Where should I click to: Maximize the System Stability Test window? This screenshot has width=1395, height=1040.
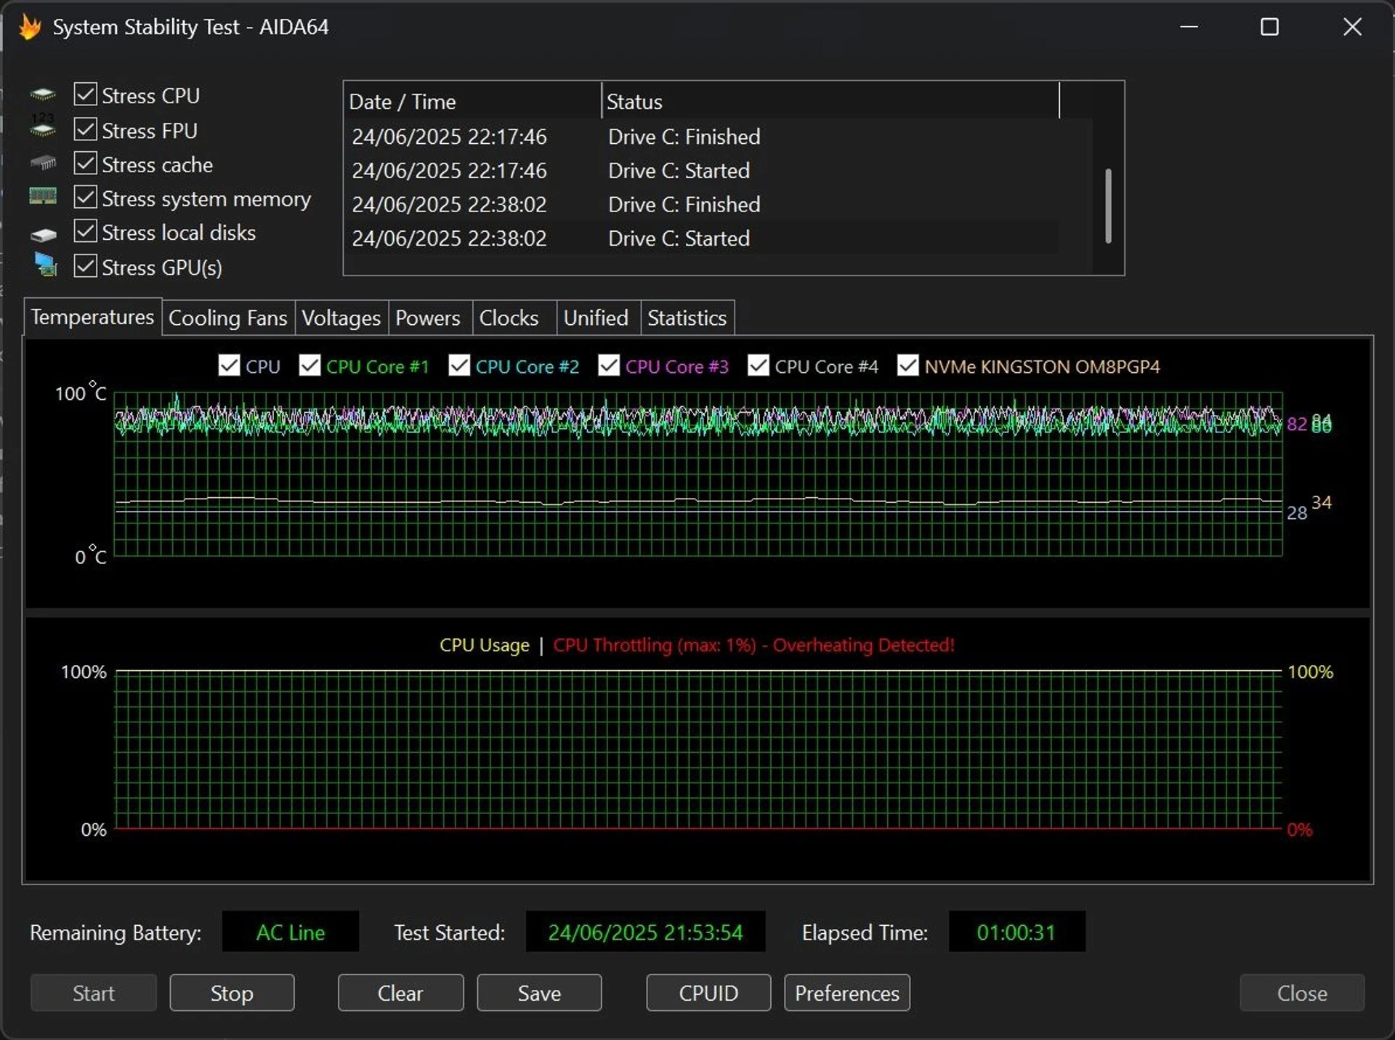click(x=1269, y=27)
